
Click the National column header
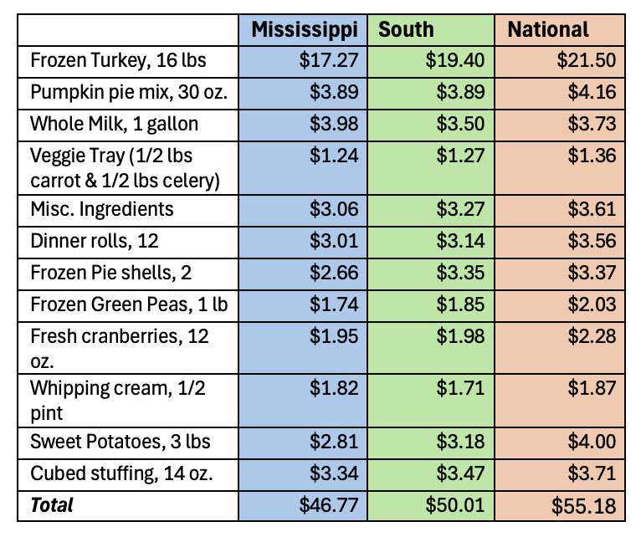coord(548,30)
